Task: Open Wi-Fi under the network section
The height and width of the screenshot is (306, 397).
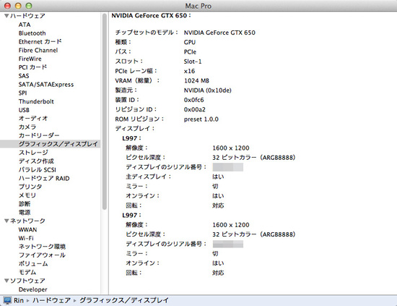Action: pos(26,238)
